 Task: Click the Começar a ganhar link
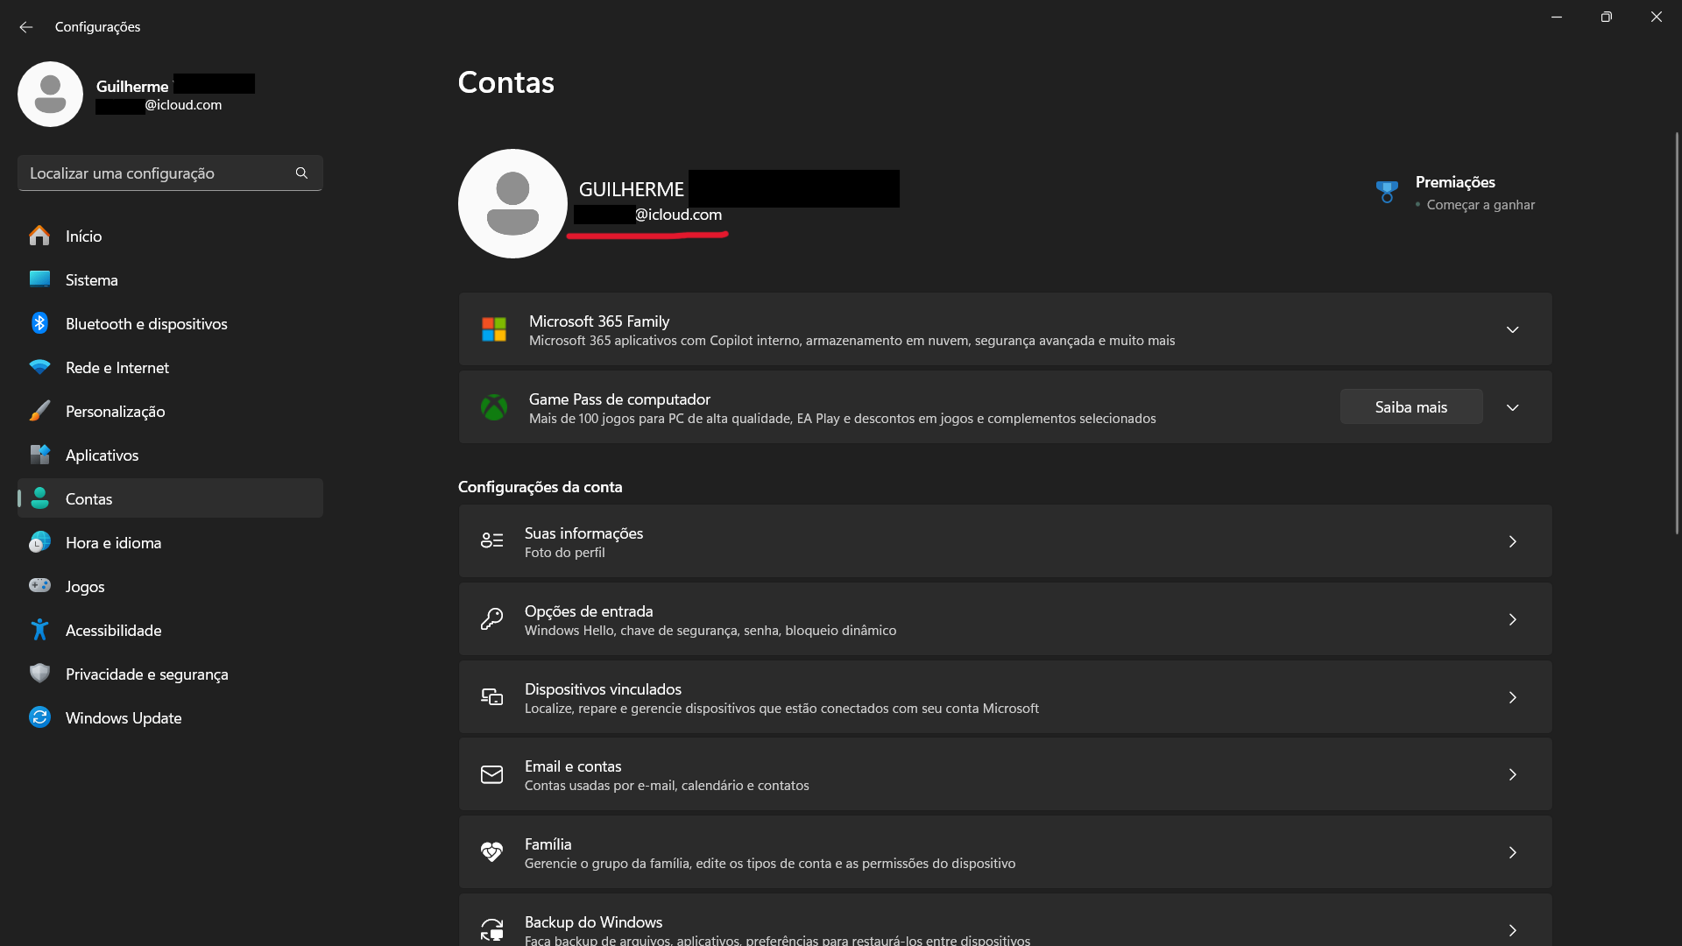[1481, 205]
